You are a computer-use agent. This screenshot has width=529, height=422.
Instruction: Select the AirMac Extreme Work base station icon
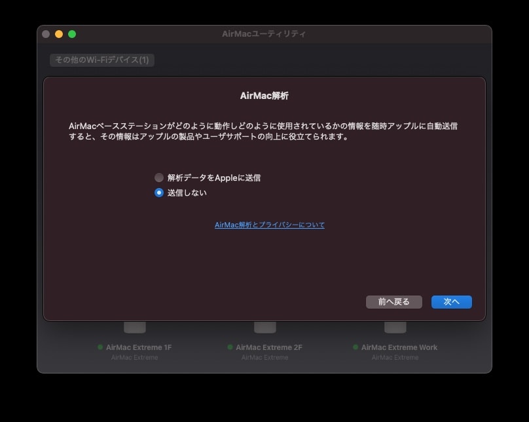click(x=395, y=327)
